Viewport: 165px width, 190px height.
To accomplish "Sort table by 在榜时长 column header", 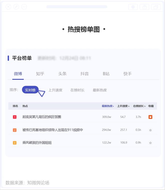I will pos(139,106).
